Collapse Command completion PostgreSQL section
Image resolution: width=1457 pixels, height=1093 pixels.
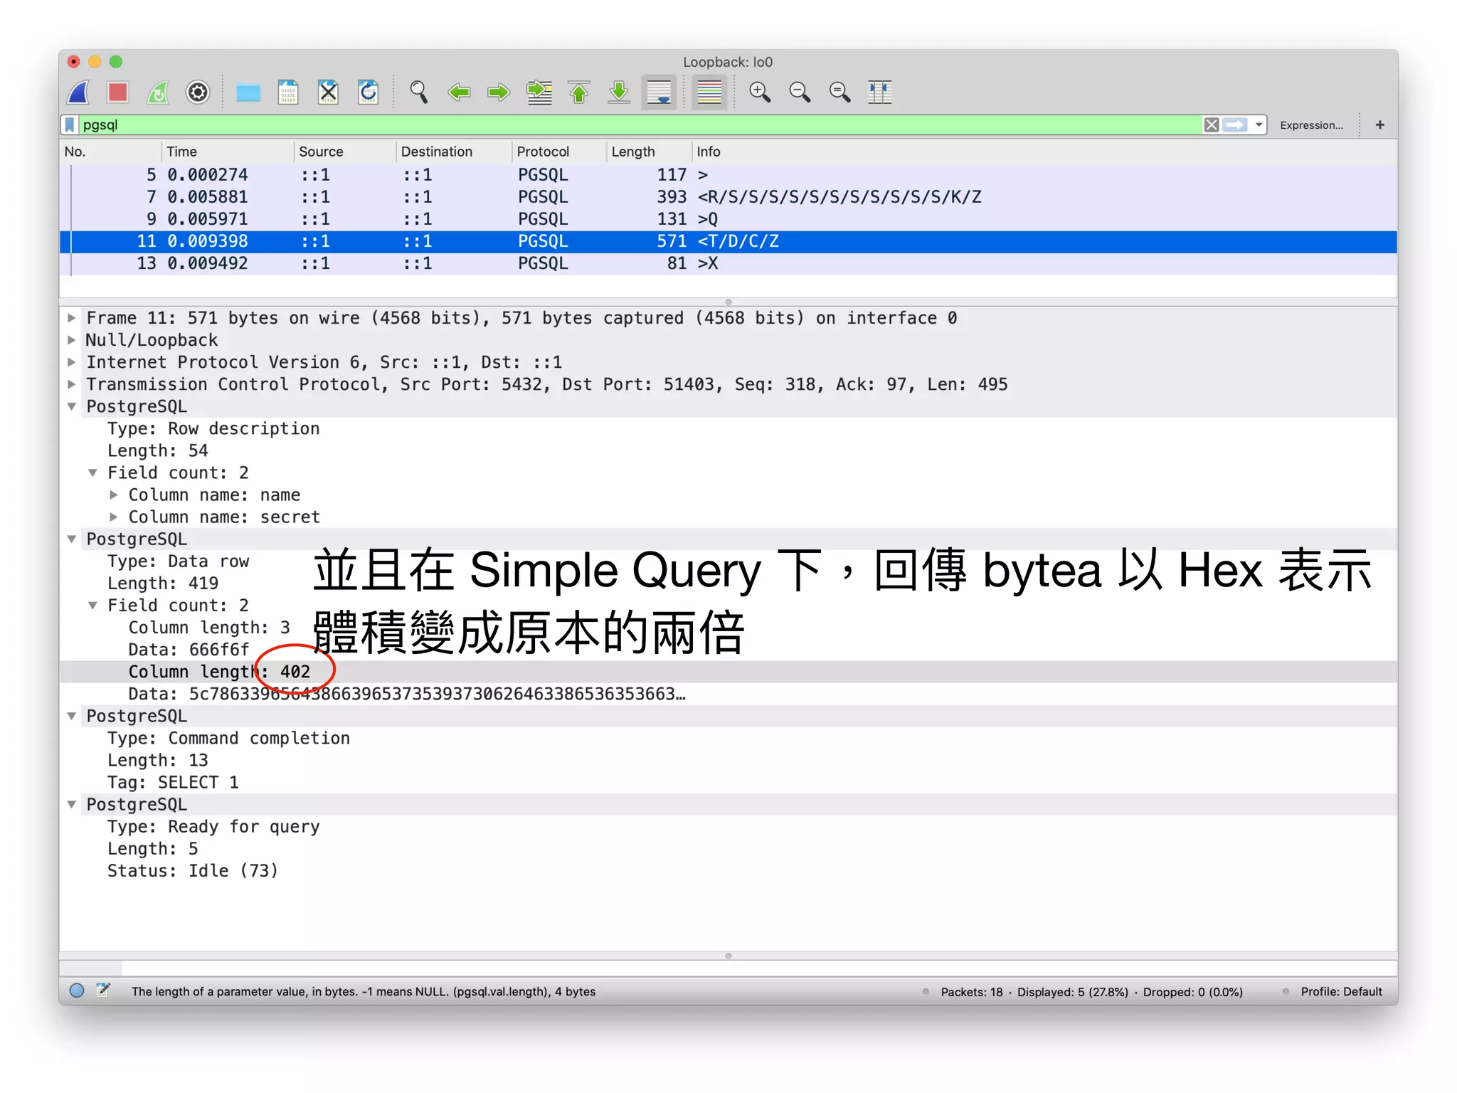tap(71, 716)
